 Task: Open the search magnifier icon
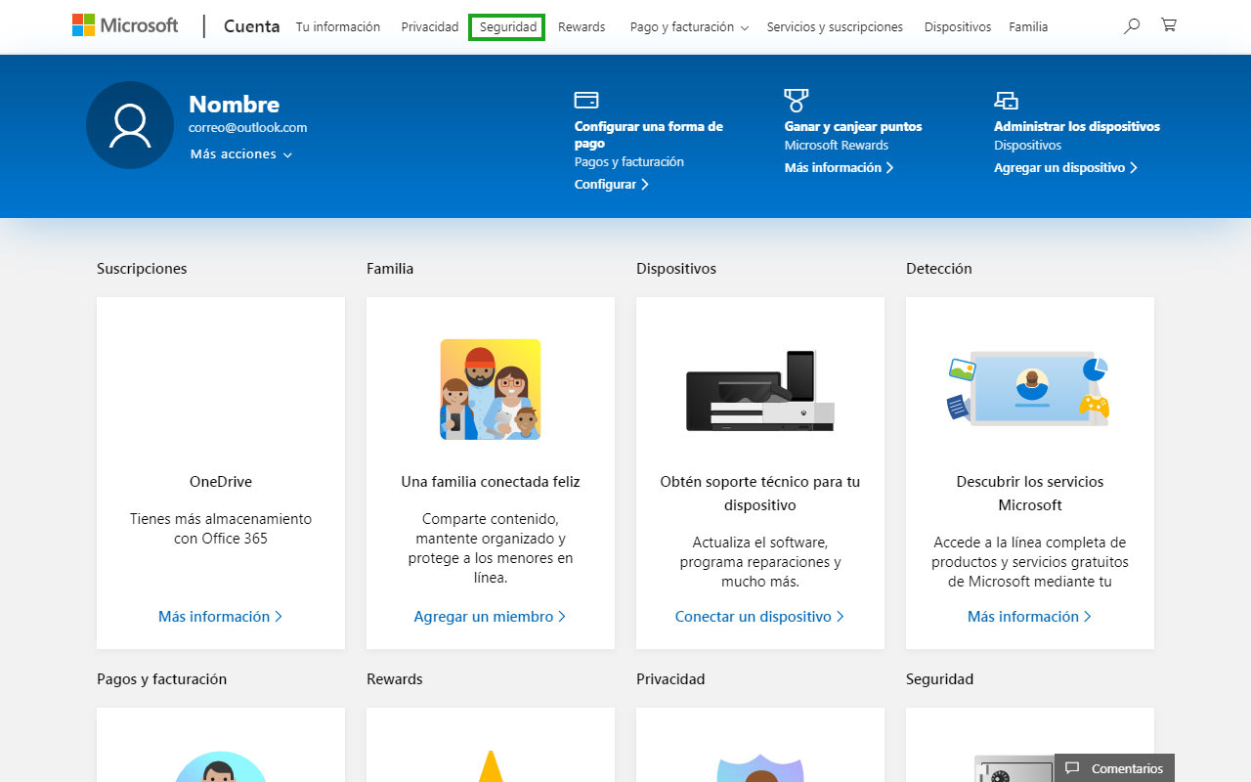1132,26
